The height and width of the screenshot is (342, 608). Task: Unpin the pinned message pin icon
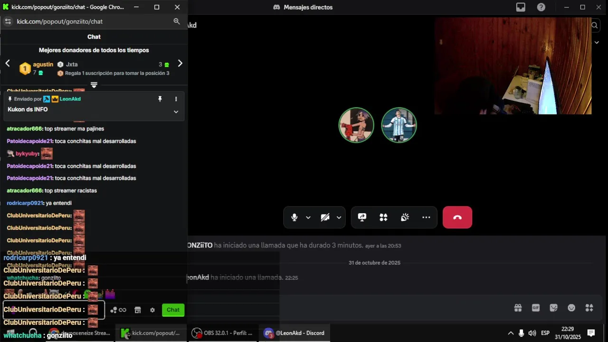pos(160,99)
